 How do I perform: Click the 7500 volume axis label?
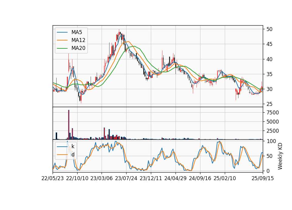pyautogui.click(x=273, y=113)
